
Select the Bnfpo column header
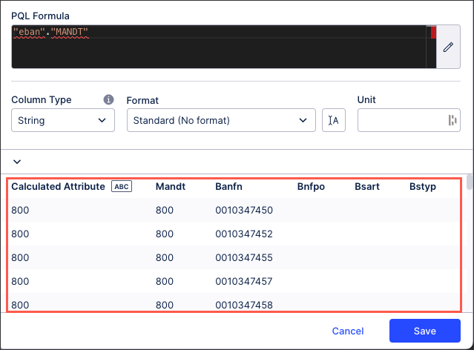coord(311,186)
